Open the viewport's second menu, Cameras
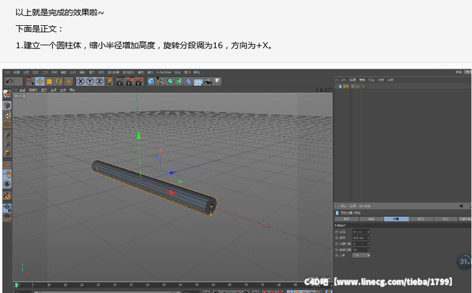This screenshot has width=472, height=293. point(33,90)
